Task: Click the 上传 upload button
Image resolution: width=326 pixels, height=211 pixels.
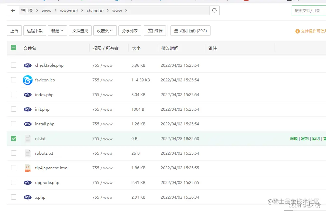Action: (x=14, y=31)
